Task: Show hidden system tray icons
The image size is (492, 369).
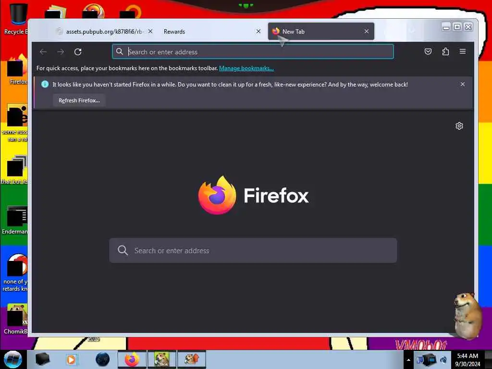Action: [x=408, y=360]
